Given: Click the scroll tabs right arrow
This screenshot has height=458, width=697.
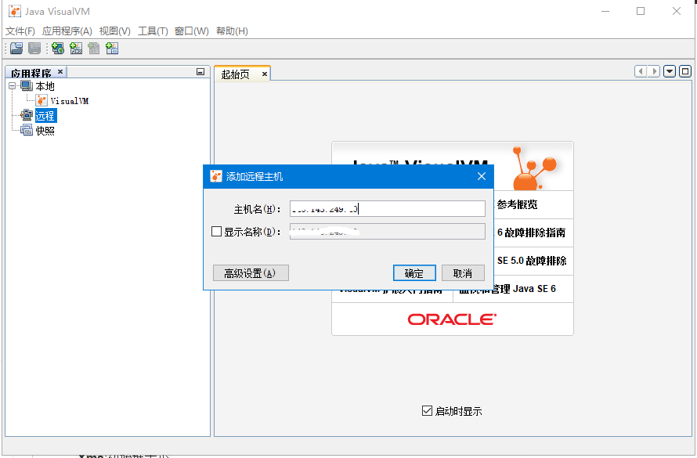Looking at the screenshot, I should [654, 71].
